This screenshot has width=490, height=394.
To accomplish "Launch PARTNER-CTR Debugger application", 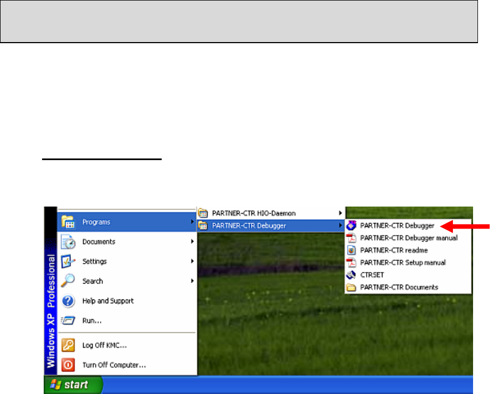I will tap(408, 226).
